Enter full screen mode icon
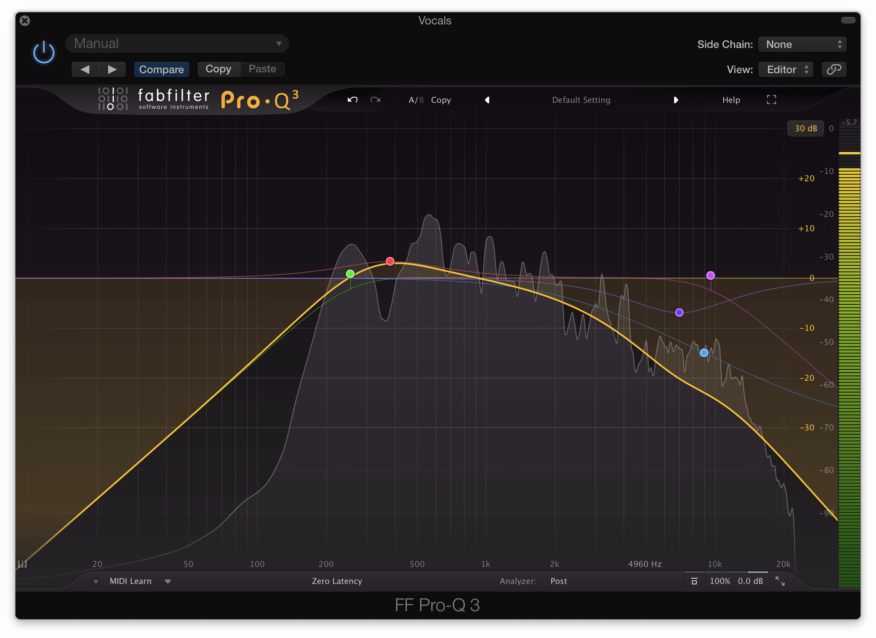876x638 pixels. [771, 100]
